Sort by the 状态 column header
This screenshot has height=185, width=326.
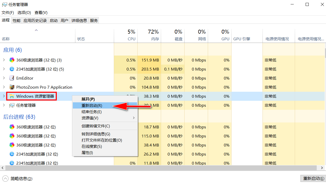coord(94,36)
